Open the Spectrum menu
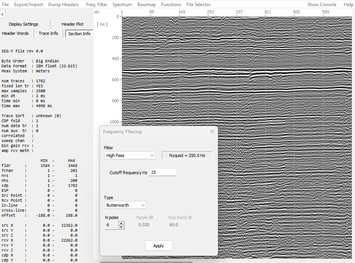Screen dimensions: 355x263 (122, 5)
